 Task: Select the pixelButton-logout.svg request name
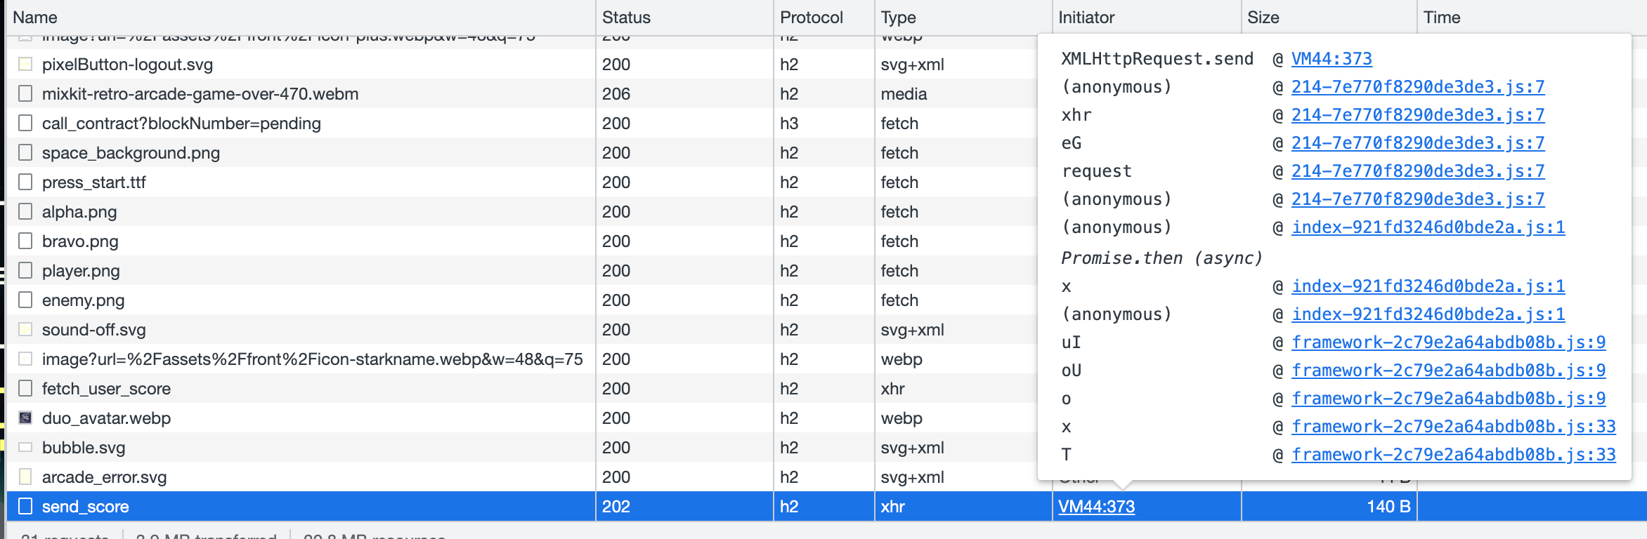[x=127, y=65]
